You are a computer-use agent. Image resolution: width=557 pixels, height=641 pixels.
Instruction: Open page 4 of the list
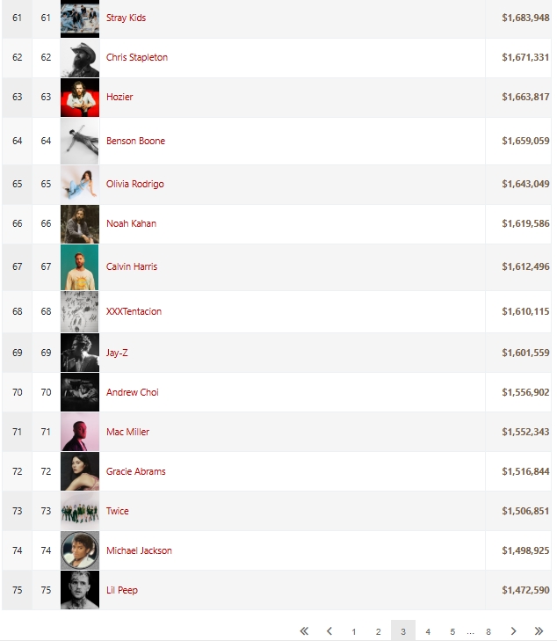click(x=428, y=631)
